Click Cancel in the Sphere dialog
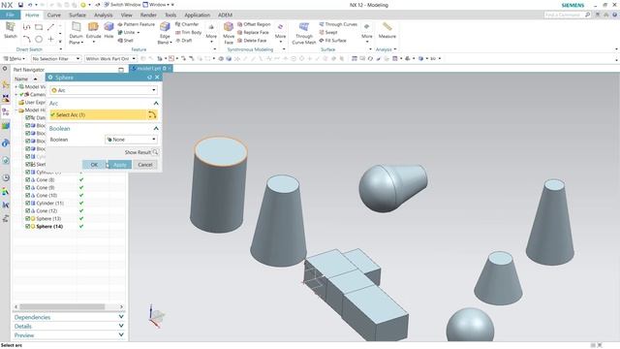This screenshot has height=349, width=620. point(145,165)
